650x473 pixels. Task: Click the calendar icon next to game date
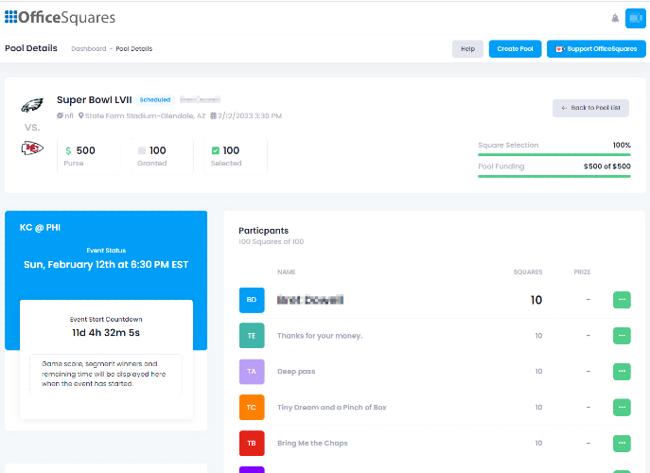[x=213, y=115]
